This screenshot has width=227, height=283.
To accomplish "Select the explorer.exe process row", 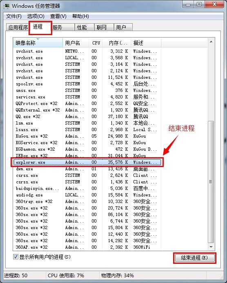I will [x=87, y=162].
